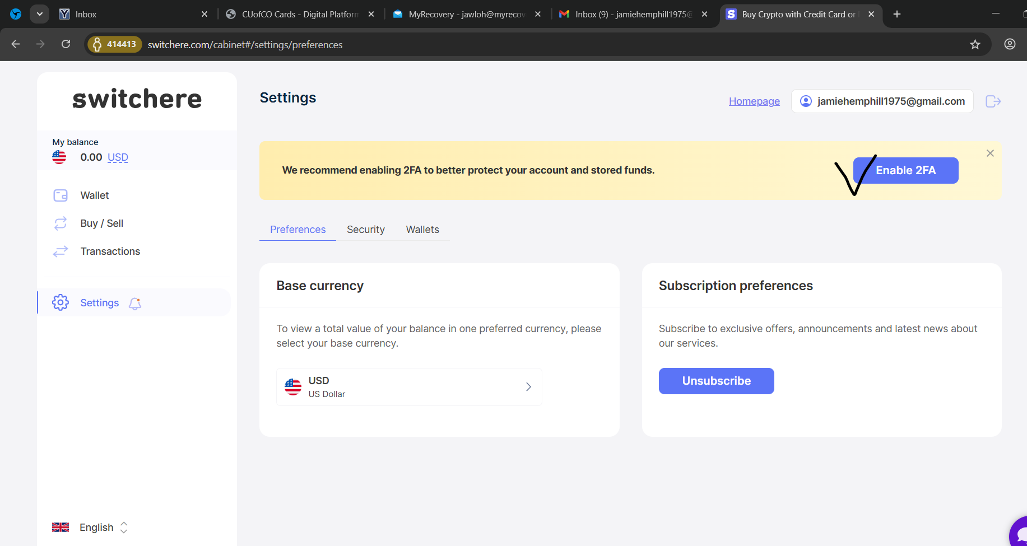Open the English language selector
1027x546 pixels.
tap(96, 528)
